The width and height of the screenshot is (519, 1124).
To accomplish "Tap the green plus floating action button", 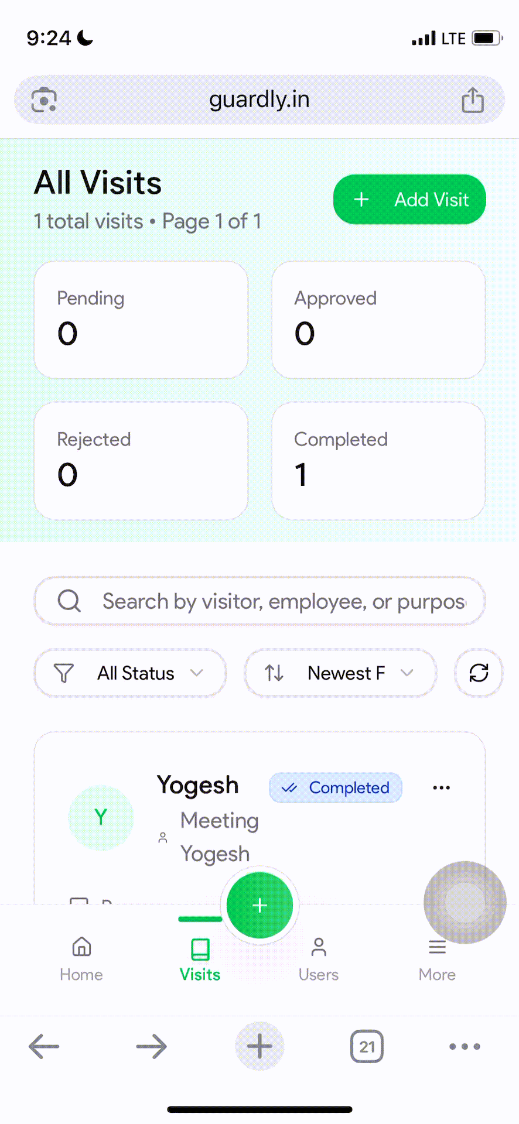I will (259, 904).
